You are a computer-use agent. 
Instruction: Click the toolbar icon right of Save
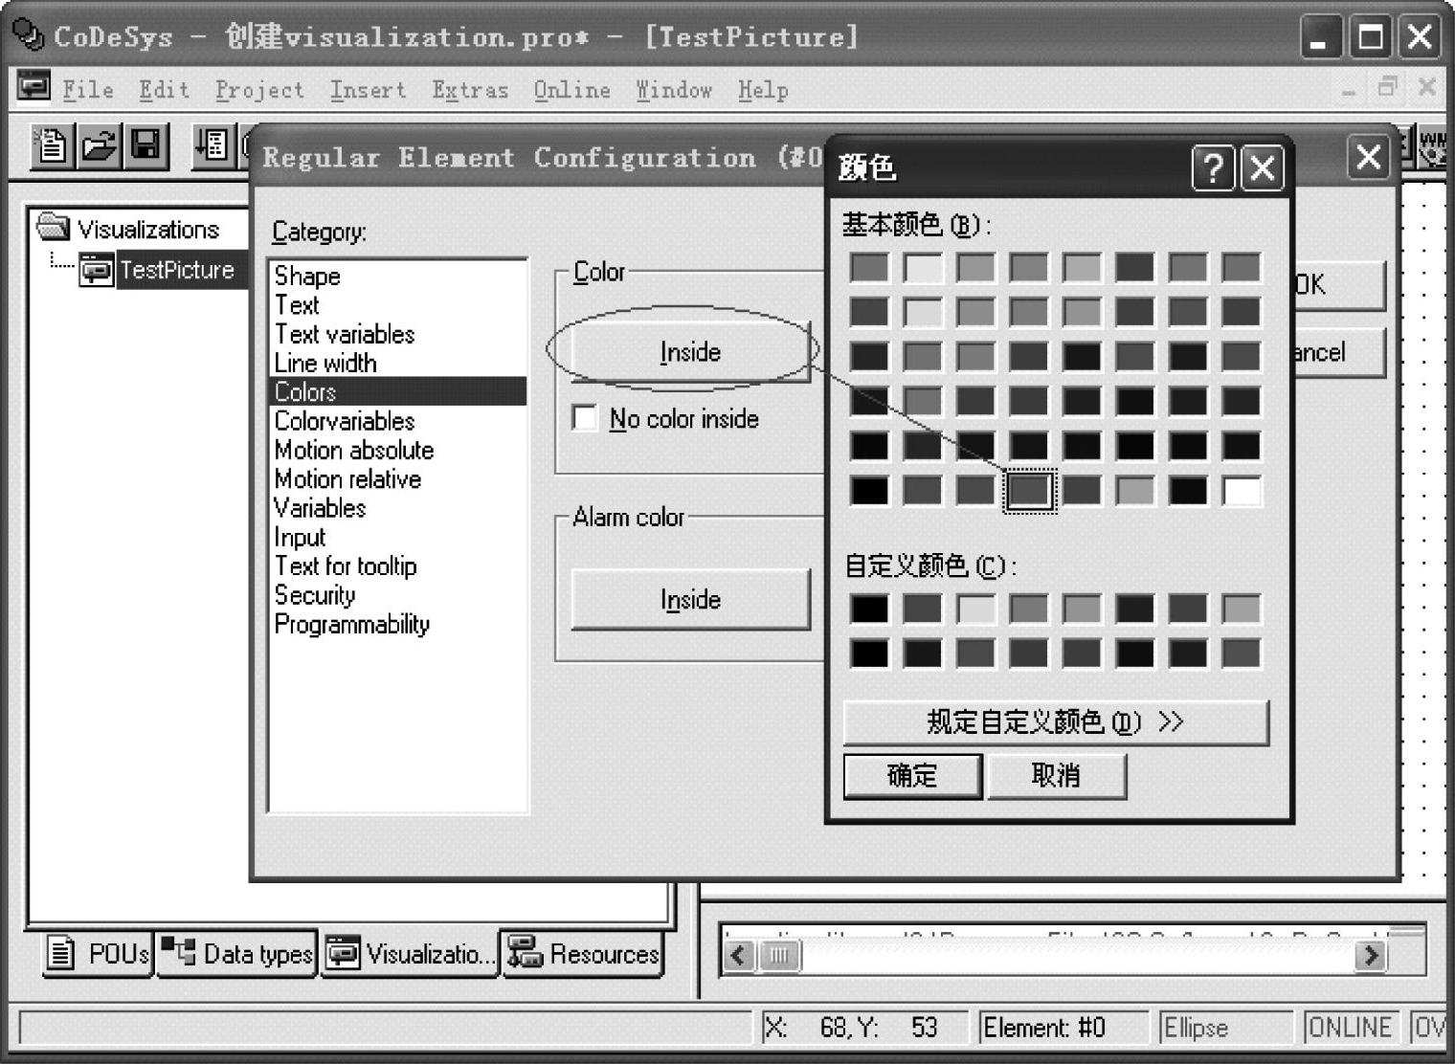tap(213, 146)
